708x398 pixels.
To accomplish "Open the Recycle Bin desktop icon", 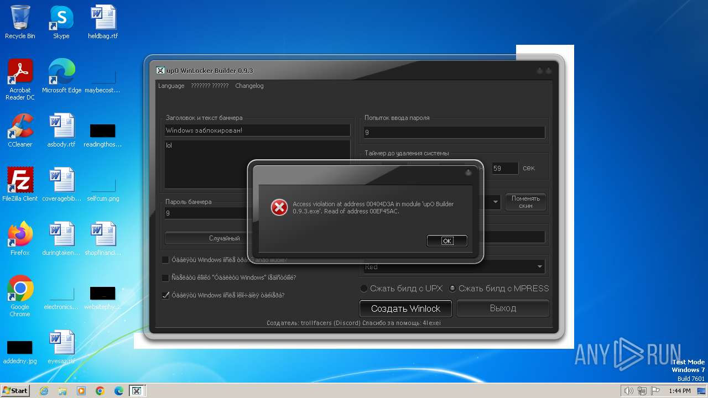I will click(x=20, y=22).
